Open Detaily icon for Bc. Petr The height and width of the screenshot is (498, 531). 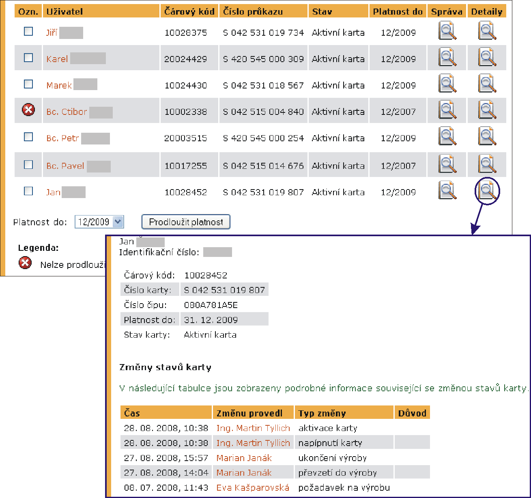pos(487,136)
